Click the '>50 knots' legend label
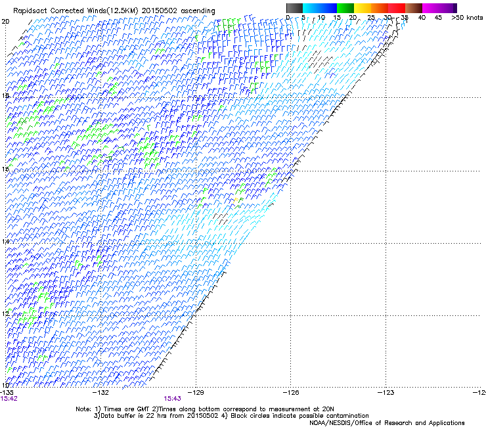This screenshot has width=486, height=427. pyautogui.click(x=467, y=18)
